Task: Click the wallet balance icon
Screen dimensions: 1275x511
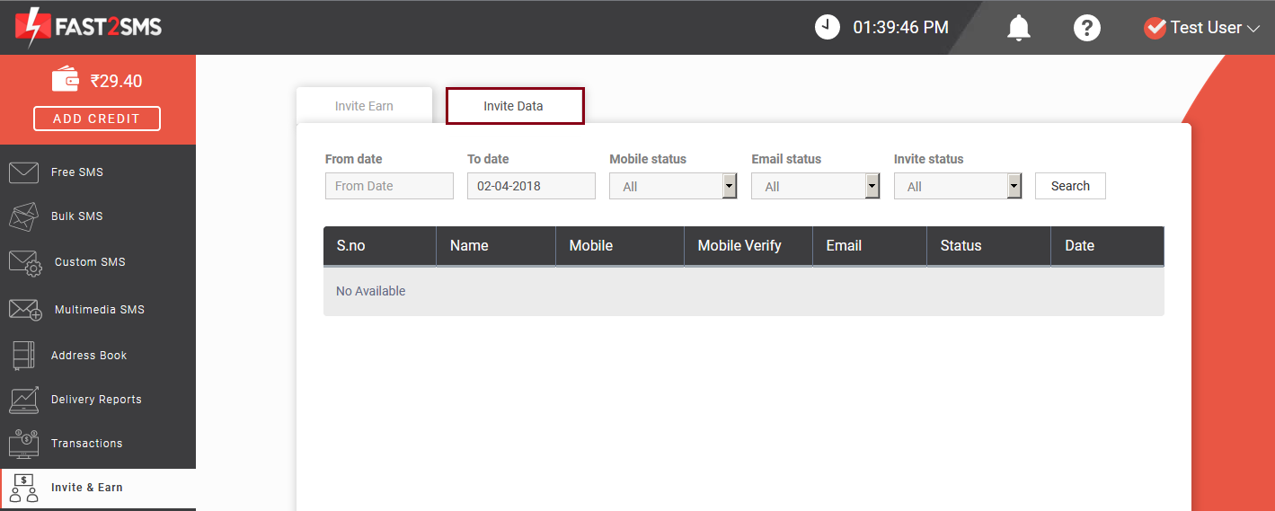Action: (66, 79)
